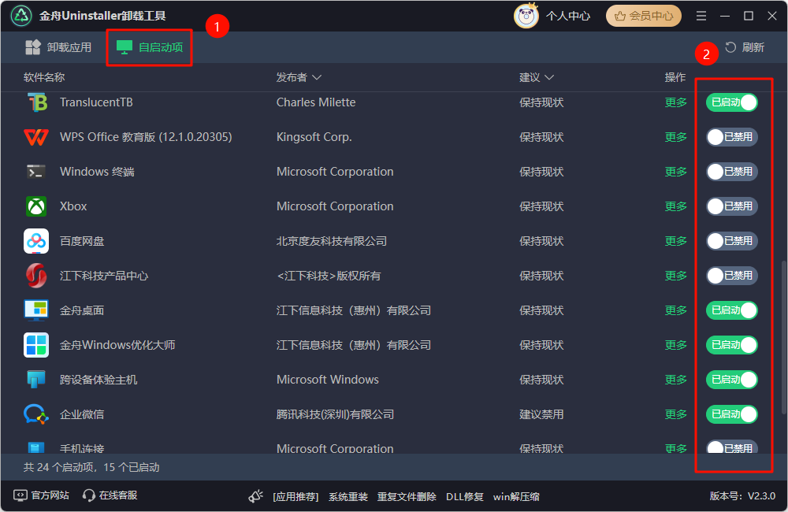
Task: Open 更多 for Windows 终端
Action: click(x=676, y=172)
